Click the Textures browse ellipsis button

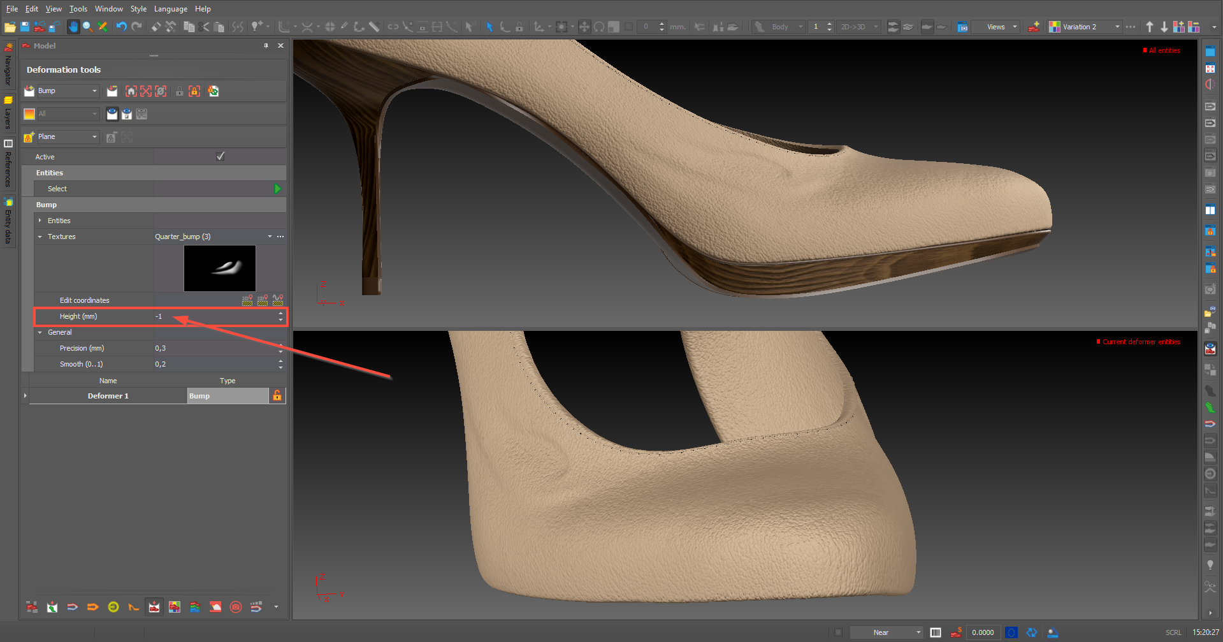(x=280, y=237)
